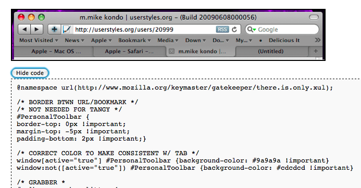The image size is (361, 188).
Task: Go forward with the right arrow button
Action: [37, 30]
